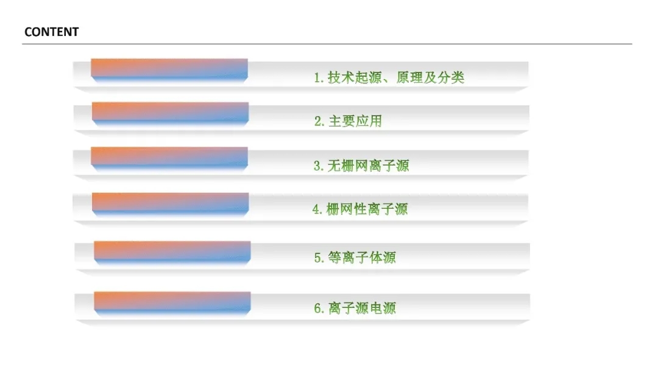Image resolution: width=658 pixels, height=370 pixels.
Task: Click the gradient block beside 6.离子源电源
Action: (x=172, y=302)
